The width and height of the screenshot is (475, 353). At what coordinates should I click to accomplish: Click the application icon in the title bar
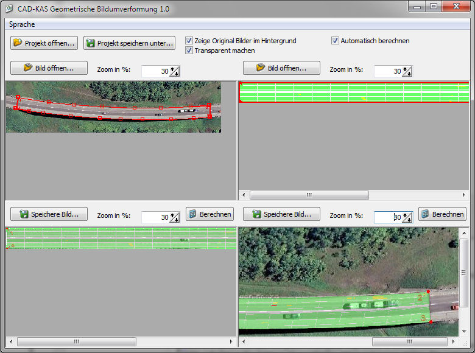tap(9, 9)
